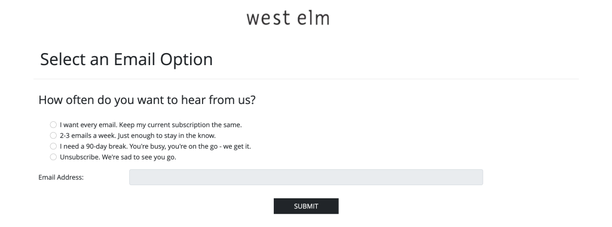Viewport: 612px width, 227px height.
Task: Click the west elm logo
Action: pos(288,19)
